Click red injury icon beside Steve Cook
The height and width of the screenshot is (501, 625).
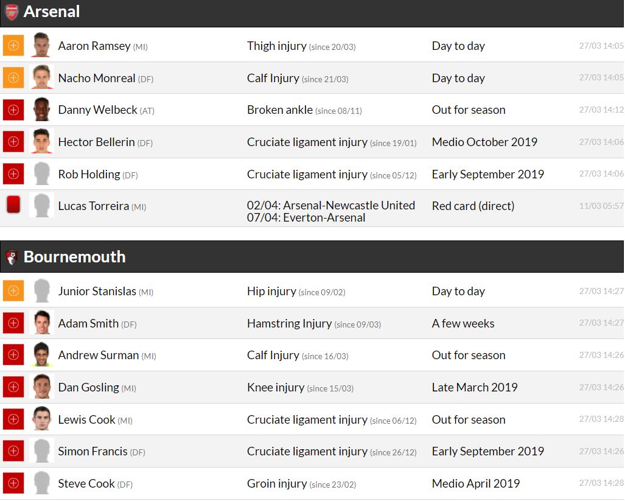pyautogui.click(x=13, y=483)
